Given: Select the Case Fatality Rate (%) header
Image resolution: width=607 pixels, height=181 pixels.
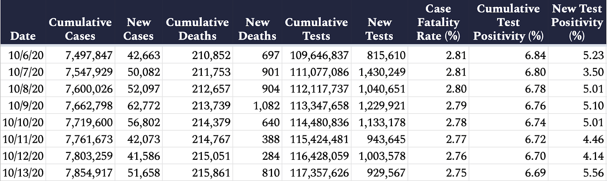Looking at the screenshot, I should [x=438, y=22].
